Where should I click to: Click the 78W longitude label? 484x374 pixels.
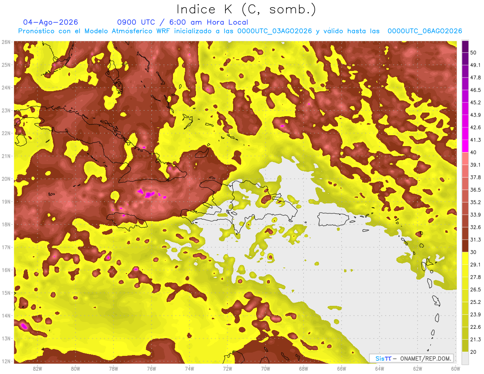tap(113, 369)
